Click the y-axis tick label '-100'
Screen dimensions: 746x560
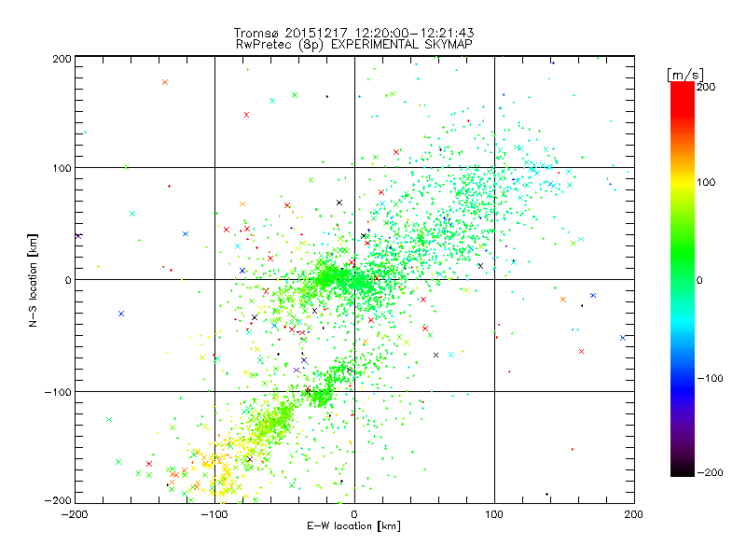point(58,392)
